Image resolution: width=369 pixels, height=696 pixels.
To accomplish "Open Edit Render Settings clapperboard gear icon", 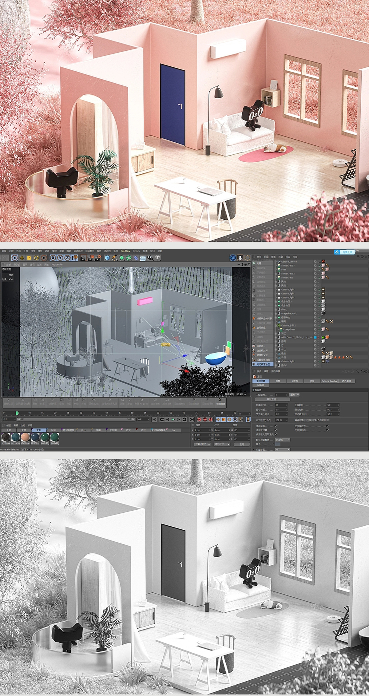I will (98, 258).
